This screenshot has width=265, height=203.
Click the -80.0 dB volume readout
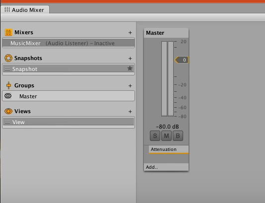pos(167,127)
